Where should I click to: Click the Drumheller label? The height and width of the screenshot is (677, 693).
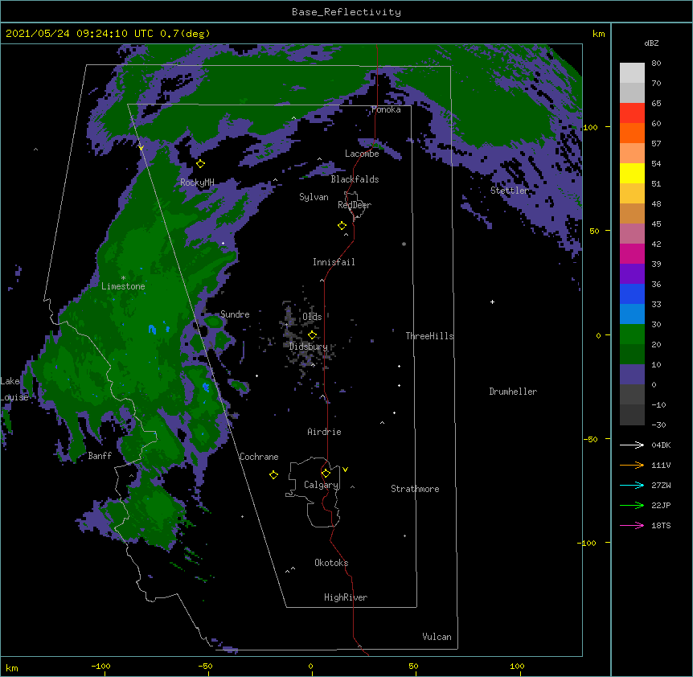pos(513,392)
